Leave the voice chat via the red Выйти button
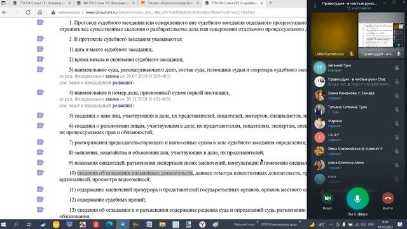Image resolution: width=407 pixels, height=229 pixels. 388,198
